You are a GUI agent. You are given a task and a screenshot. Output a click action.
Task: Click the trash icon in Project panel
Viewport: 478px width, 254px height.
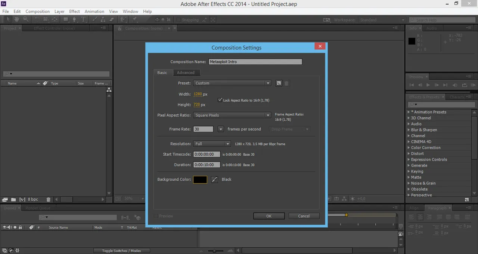pos(48,200)
